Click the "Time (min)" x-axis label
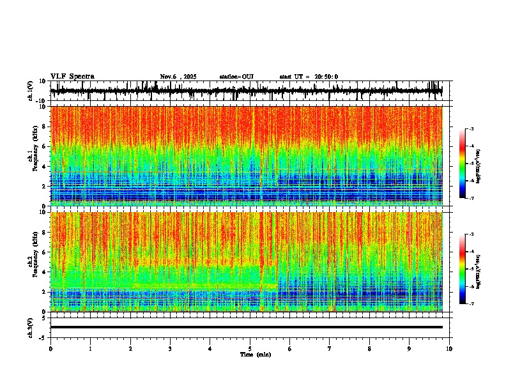Screen dimensions: 506x391 [256, 355]
